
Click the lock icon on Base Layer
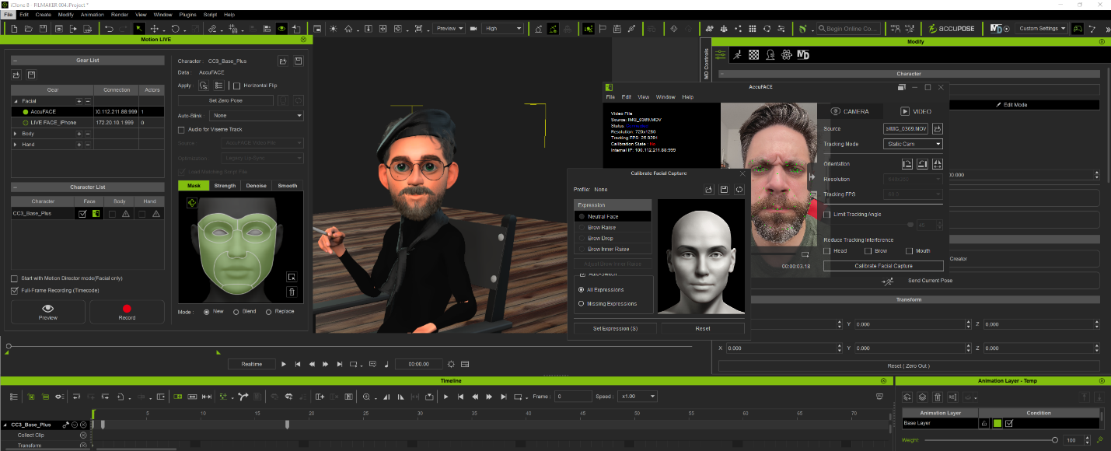click(x=984, y=423)
